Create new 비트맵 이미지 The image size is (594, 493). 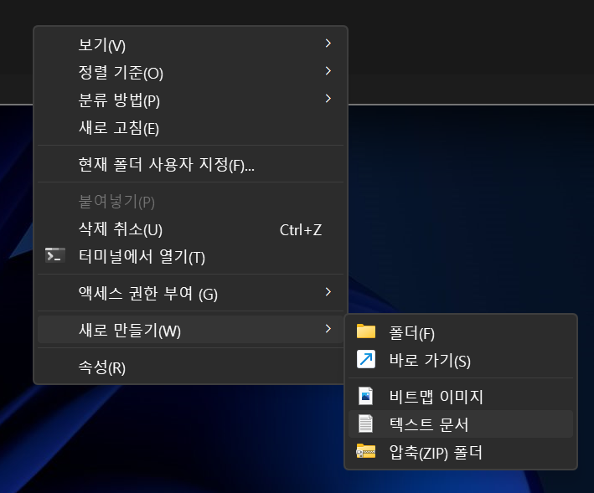point(461,397)
